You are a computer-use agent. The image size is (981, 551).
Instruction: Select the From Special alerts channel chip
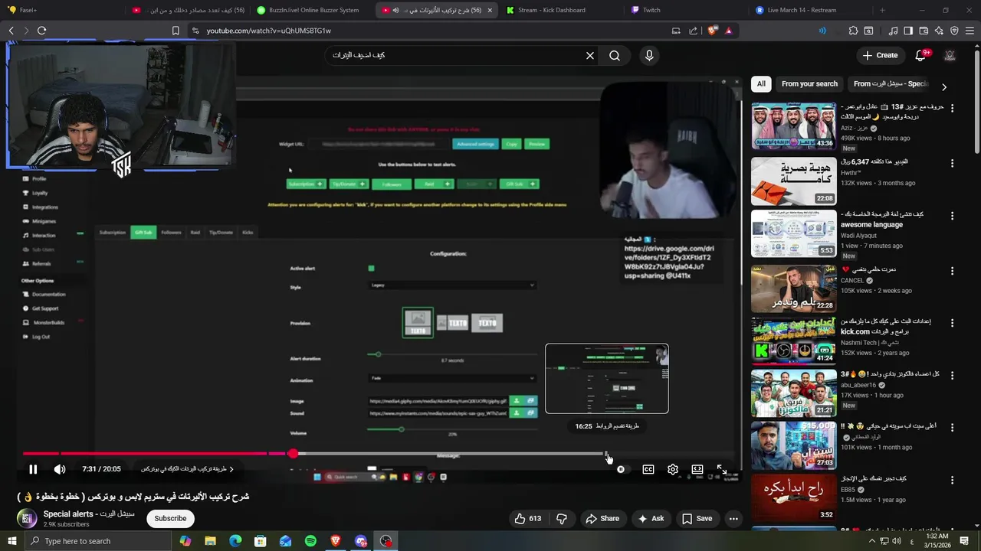point(891,84)
